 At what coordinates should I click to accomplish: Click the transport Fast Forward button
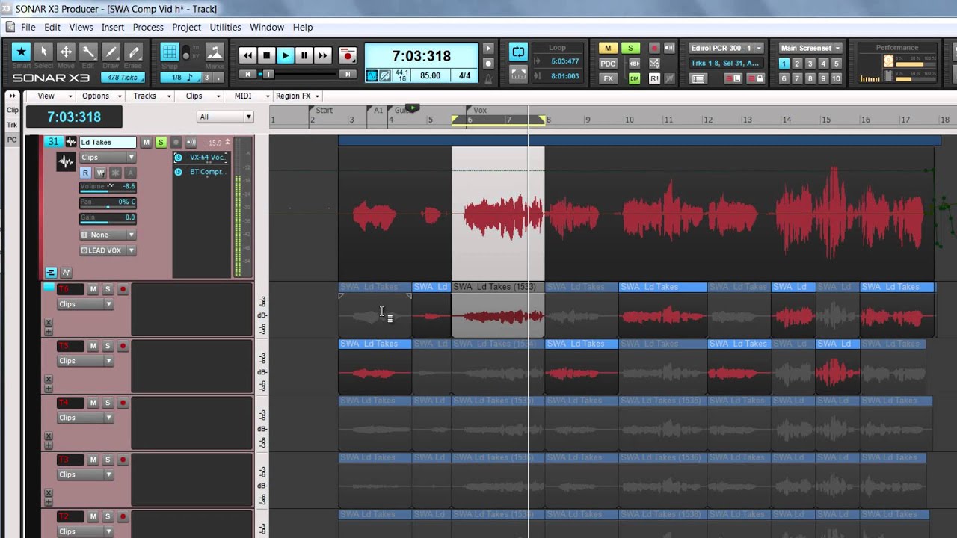pyautogui.click(x=322, y=55)
